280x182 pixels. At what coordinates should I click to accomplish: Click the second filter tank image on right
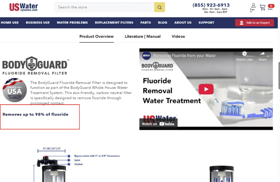click(222, 174)
